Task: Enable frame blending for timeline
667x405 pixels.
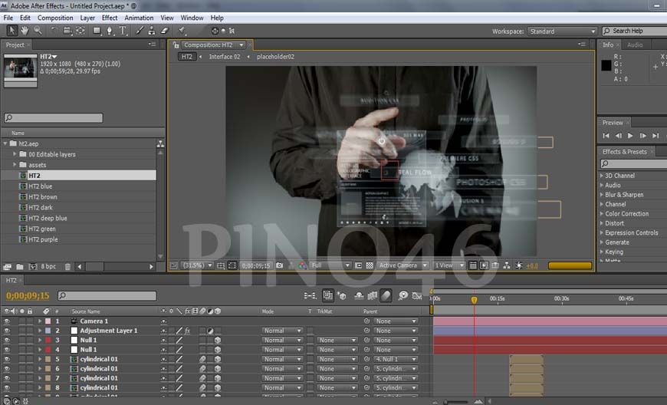Action: point(372,295)
